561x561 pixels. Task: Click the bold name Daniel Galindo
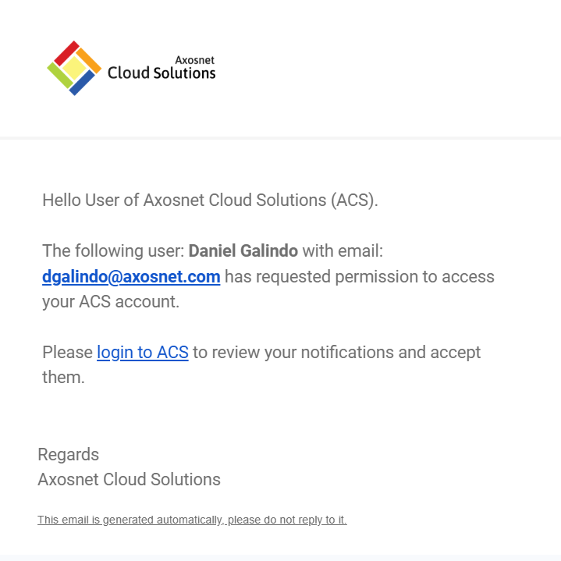(x=243, y=250)
